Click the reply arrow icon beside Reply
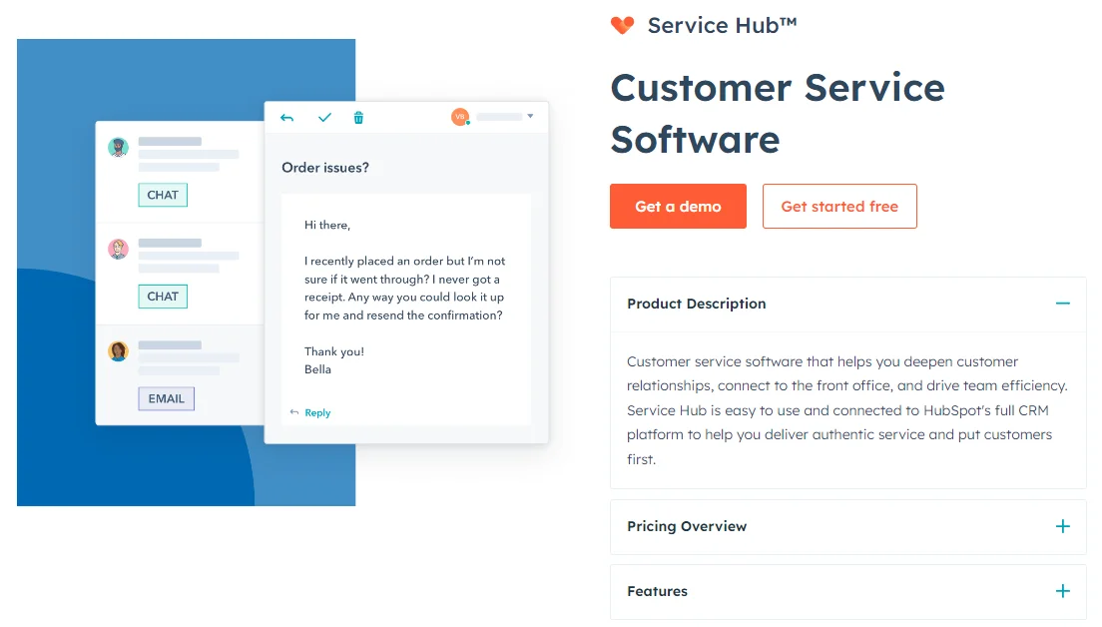 coord(295,411)
